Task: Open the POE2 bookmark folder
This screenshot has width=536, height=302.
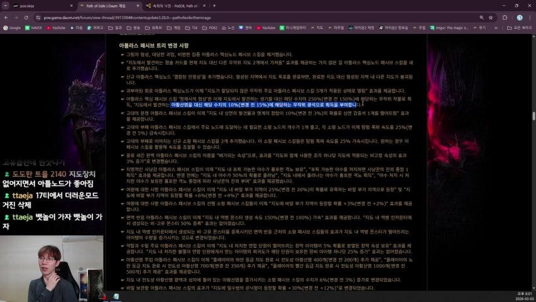Action: [x=210, y=28]
